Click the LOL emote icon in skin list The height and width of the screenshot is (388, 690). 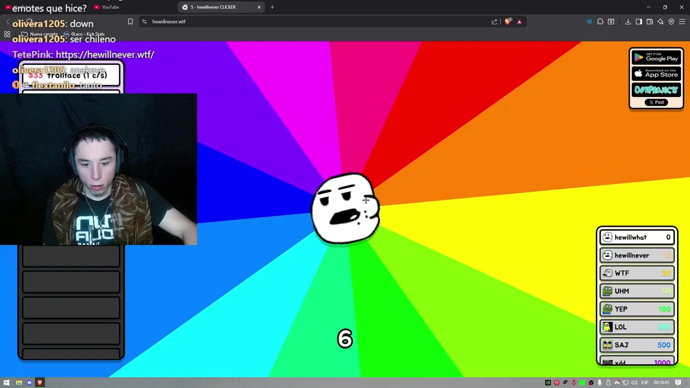pos(608,327)
